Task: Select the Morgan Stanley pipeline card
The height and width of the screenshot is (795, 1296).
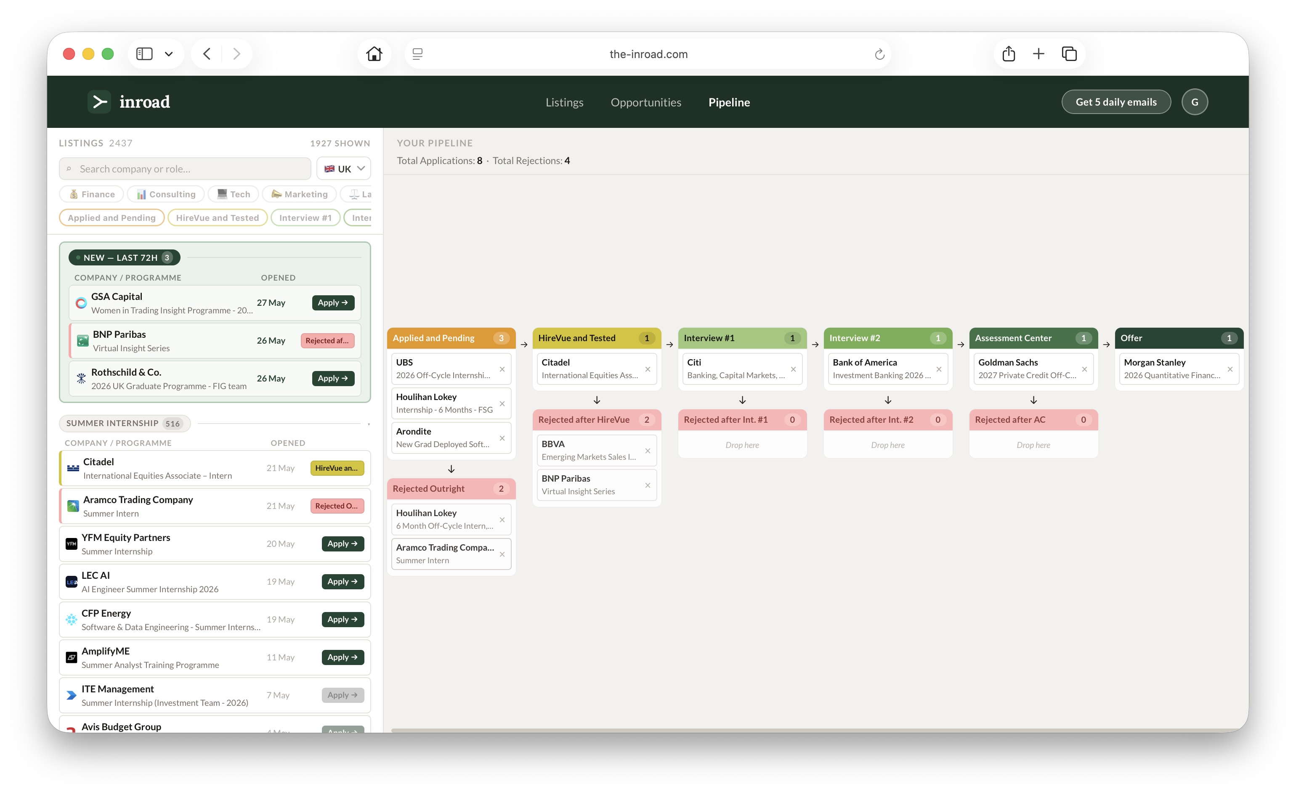Action: tap(1179, 368)
